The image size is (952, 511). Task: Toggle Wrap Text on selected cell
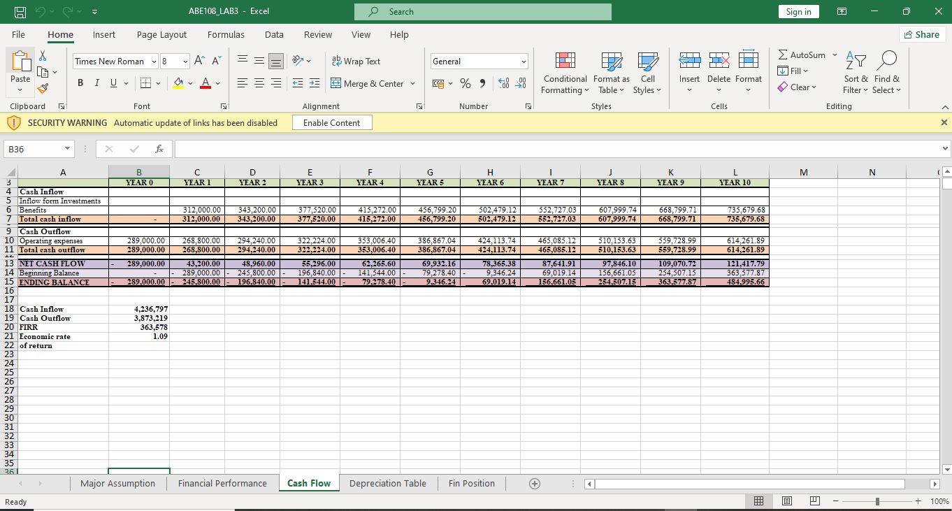(x=356, y=62)
